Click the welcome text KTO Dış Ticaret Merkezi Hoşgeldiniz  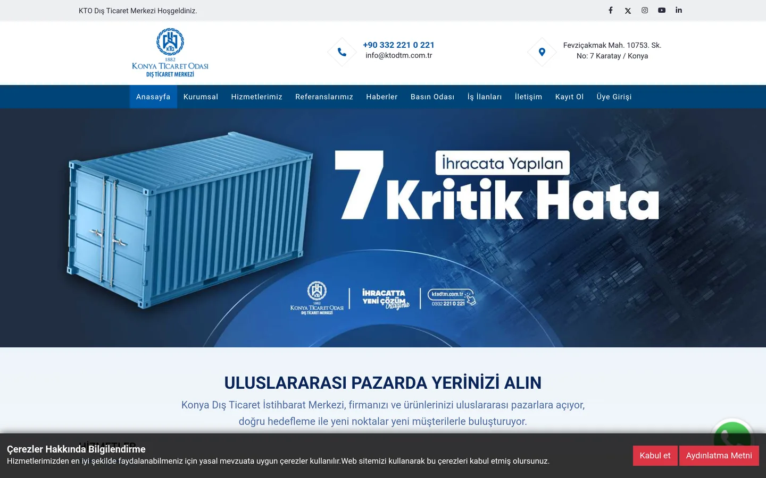pyautogui.click(x=138, y=11)
